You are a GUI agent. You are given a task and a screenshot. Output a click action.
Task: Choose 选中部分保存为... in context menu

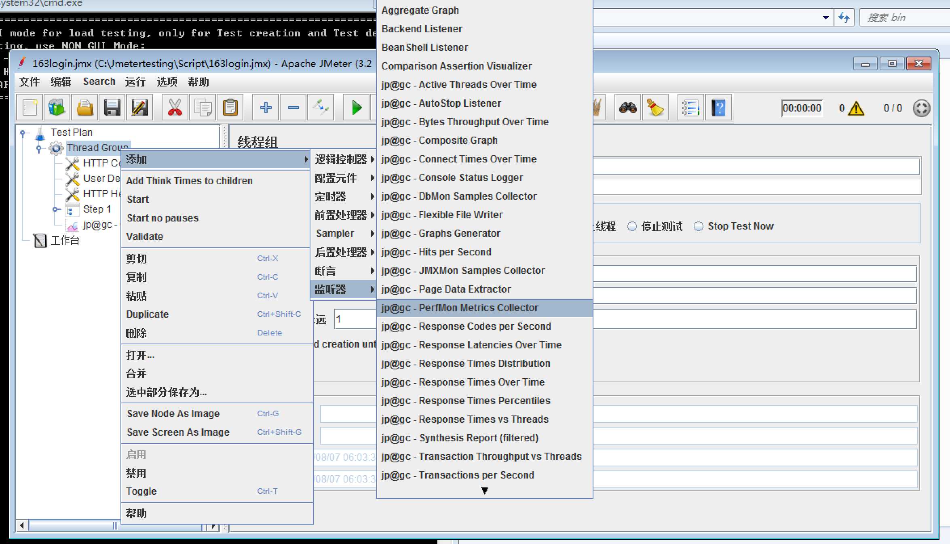click(217, 392)
